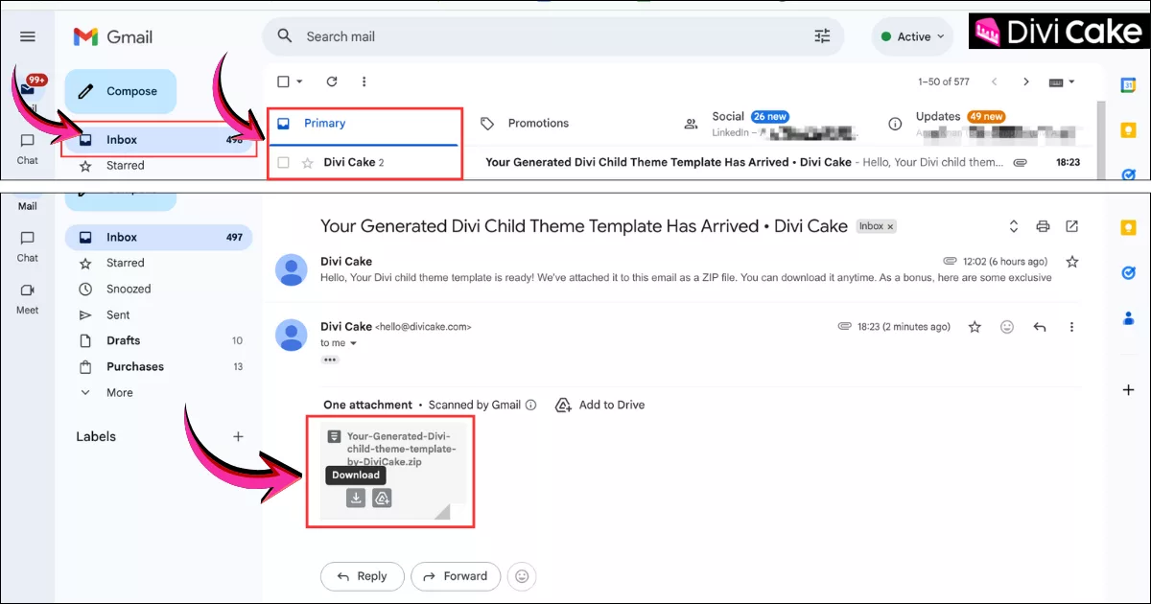The width and height of the screenshot is (1151, 604).
Task: Click inside the Search mail field
Action: pos(553,36)
